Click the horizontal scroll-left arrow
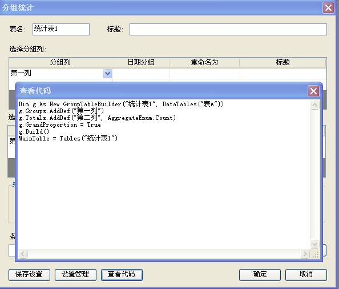 tap(23, 254)
